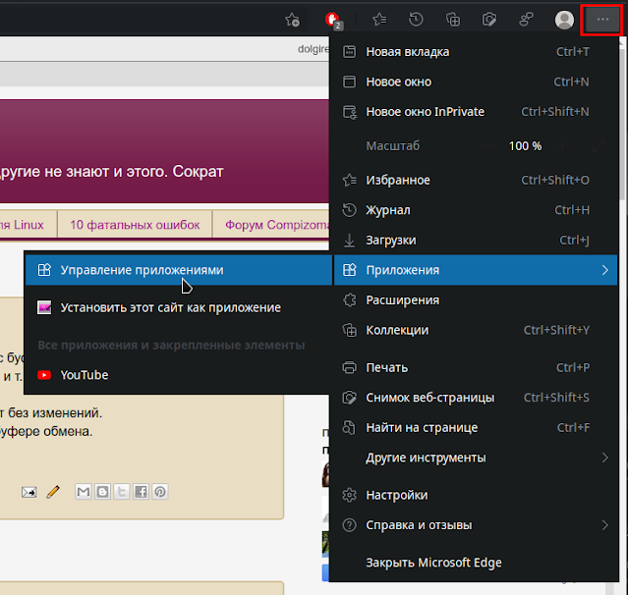Share post via Pinterest icon
This screenshot has height=595, width=628.
click(160, 491)
